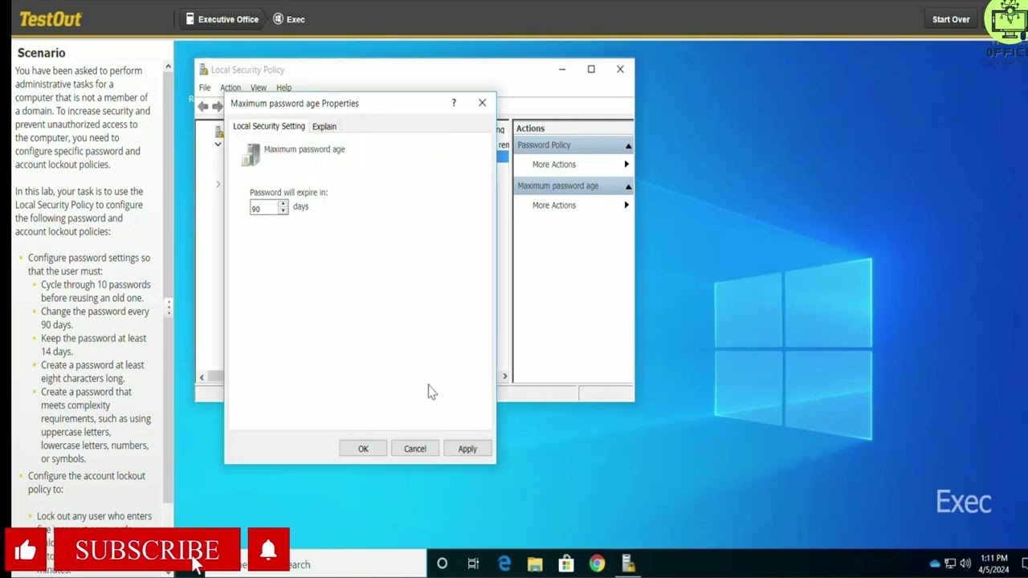Decrease days with the stepper down arrow
This screenshot has height=578, width=1028.
[x=283, y=210]
